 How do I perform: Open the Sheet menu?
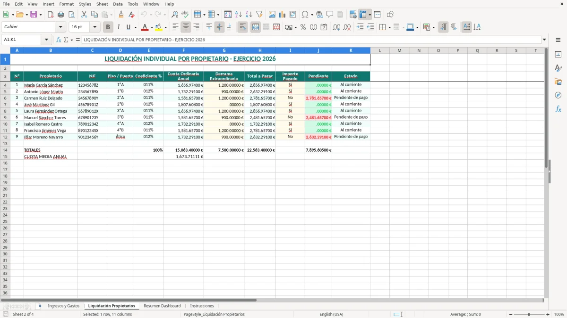(x=102, y=4)
